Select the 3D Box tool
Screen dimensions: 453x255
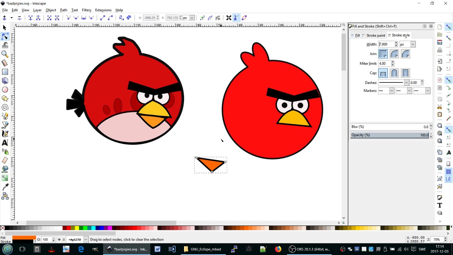click(x=5, y=81)
